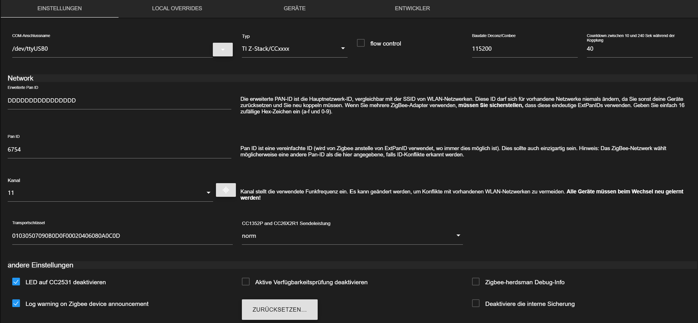This screenshot has height=323, width=698.
Task: Disable Log warning on Zigbee device announcement
Action: tap(16, 303)
